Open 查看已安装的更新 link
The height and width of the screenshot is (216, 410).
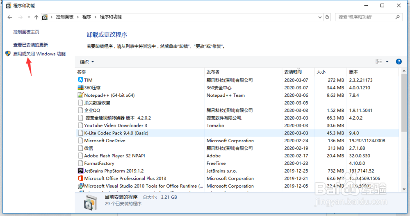point(31,45)
